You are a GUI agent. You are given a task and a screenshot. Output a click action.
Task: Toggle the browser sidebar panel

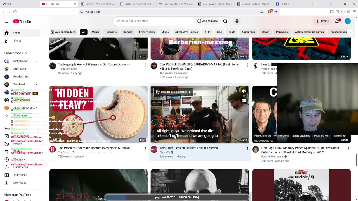point(332,12)
